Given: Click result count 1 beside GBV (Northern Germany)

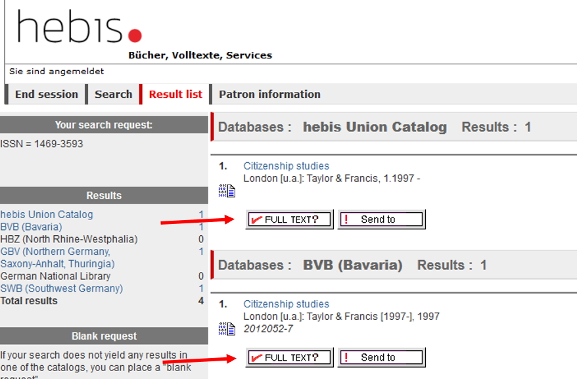Looking at the screenshot, I should (201, 252).
